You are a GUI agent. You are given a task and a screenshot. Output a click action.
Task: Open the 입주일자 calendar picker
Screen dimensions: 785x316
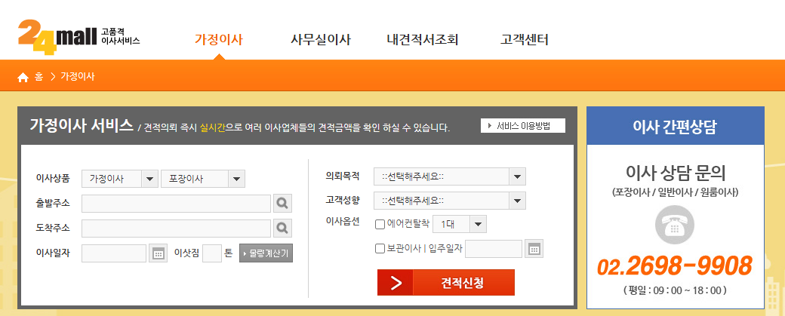(534, 248)
